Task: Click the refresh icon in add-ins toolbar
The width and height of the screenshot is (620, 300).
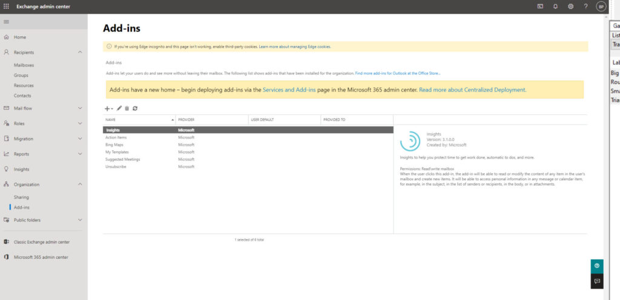Action: [x=135, y=108]
